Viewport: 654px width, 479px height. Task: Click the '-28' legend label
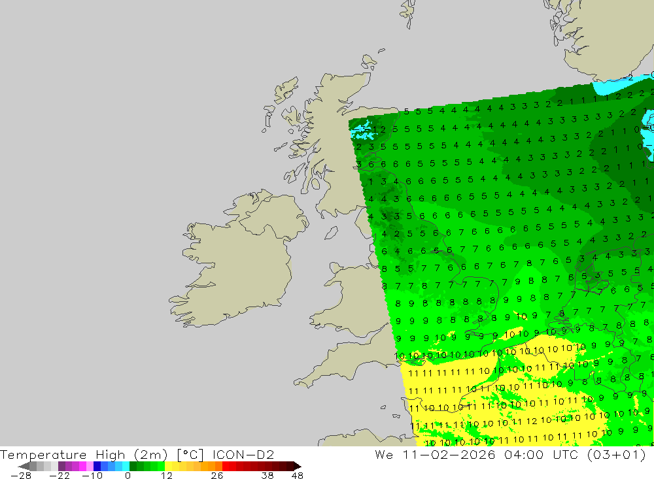pyautogui.click(x=21, y=476)
